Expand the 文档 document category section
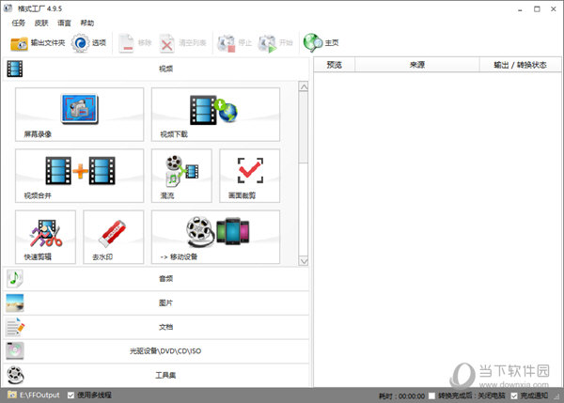The image size is (564, 403). (x=156, y=327)
